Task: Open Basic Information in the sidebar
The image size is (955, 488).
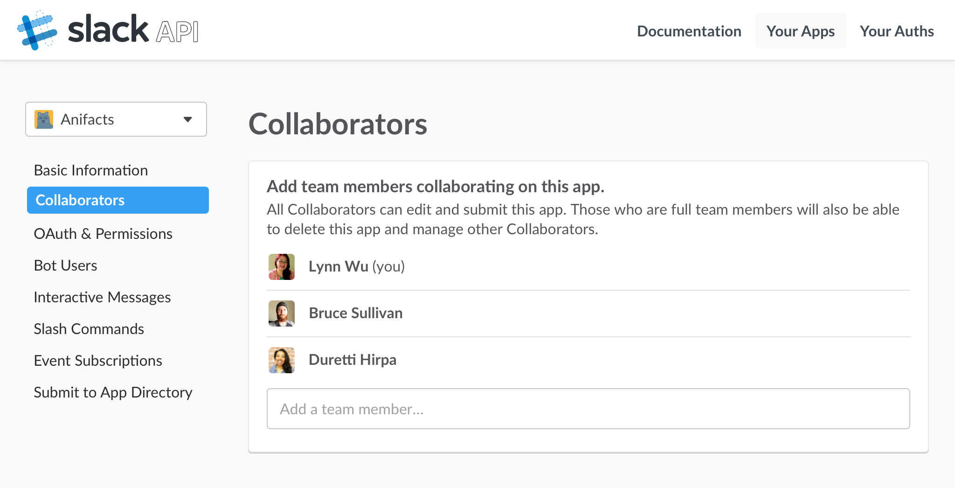Action: (91, 170)
